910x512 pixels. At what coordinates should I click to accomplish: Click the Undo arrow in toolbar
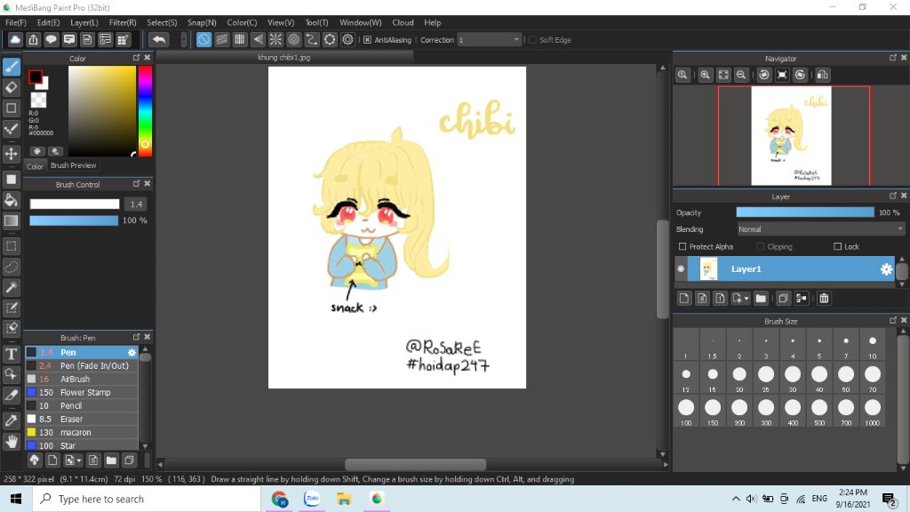click(158, 39)
